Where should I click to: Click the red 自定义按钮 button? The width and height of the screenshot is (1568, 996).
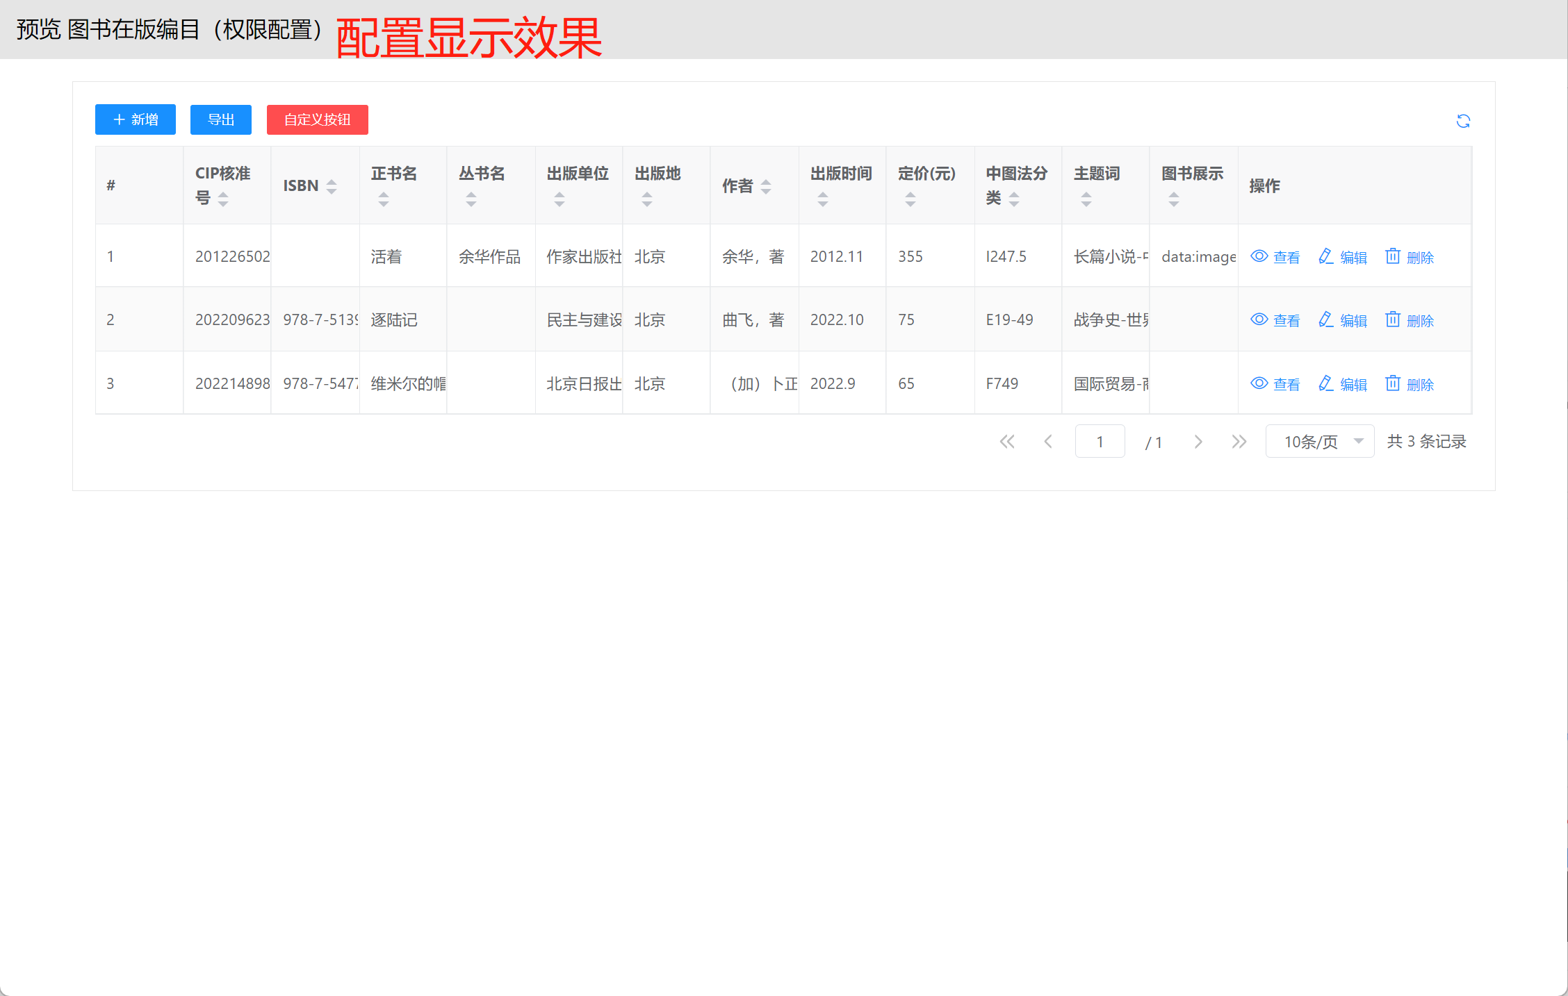point(318,119)
